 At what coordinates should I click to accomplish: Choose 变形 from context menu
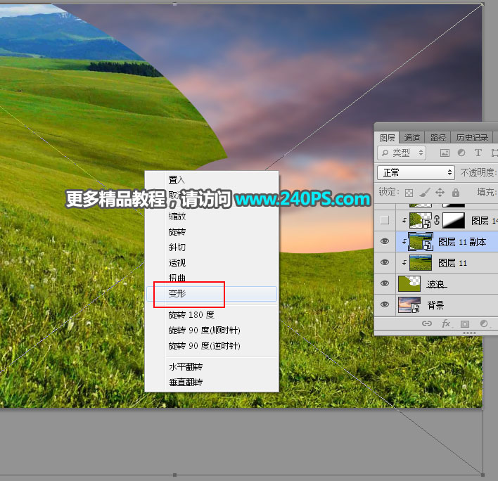click(212, 294)
